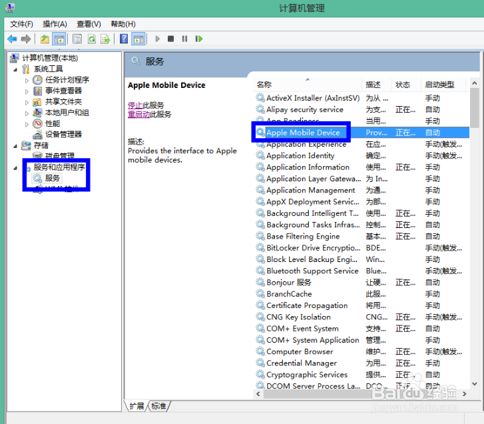Sort by the 启动类型 column header
Image resolution: width=484 pixels, height=424 pixels.
pos(443,85)
